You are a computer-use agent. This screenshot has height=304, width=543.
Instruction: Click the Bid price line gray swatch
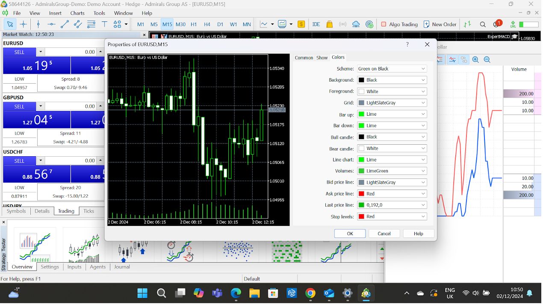[361, 182]
